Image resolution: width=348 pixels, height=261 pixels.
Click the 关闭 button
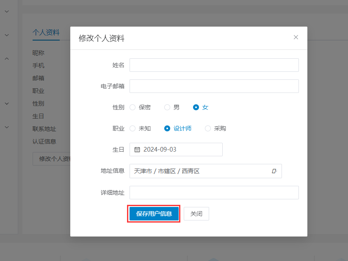(196, 214)
